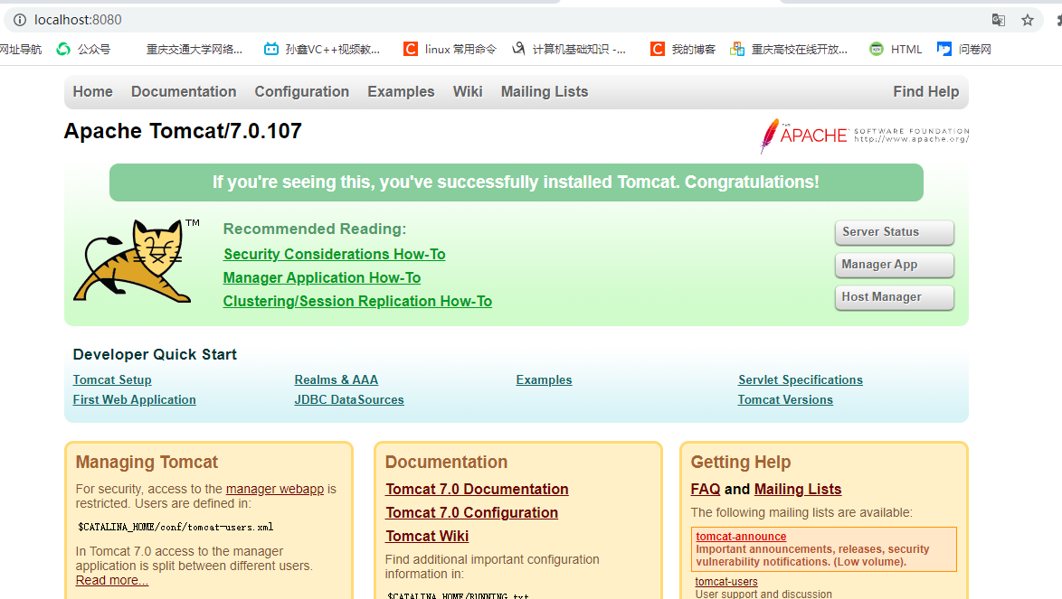Open the Servlet Specifications link

pos(801,380)
